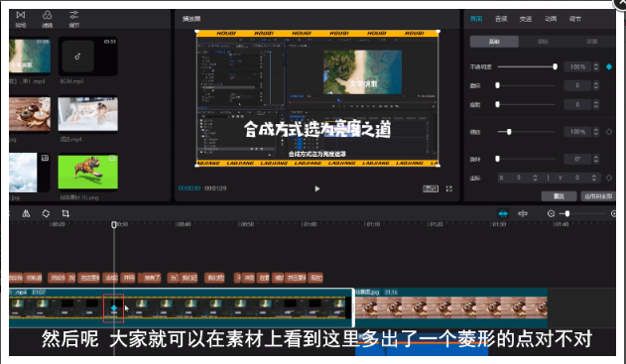Click the rotation 0° value field

tap(577, 159)
